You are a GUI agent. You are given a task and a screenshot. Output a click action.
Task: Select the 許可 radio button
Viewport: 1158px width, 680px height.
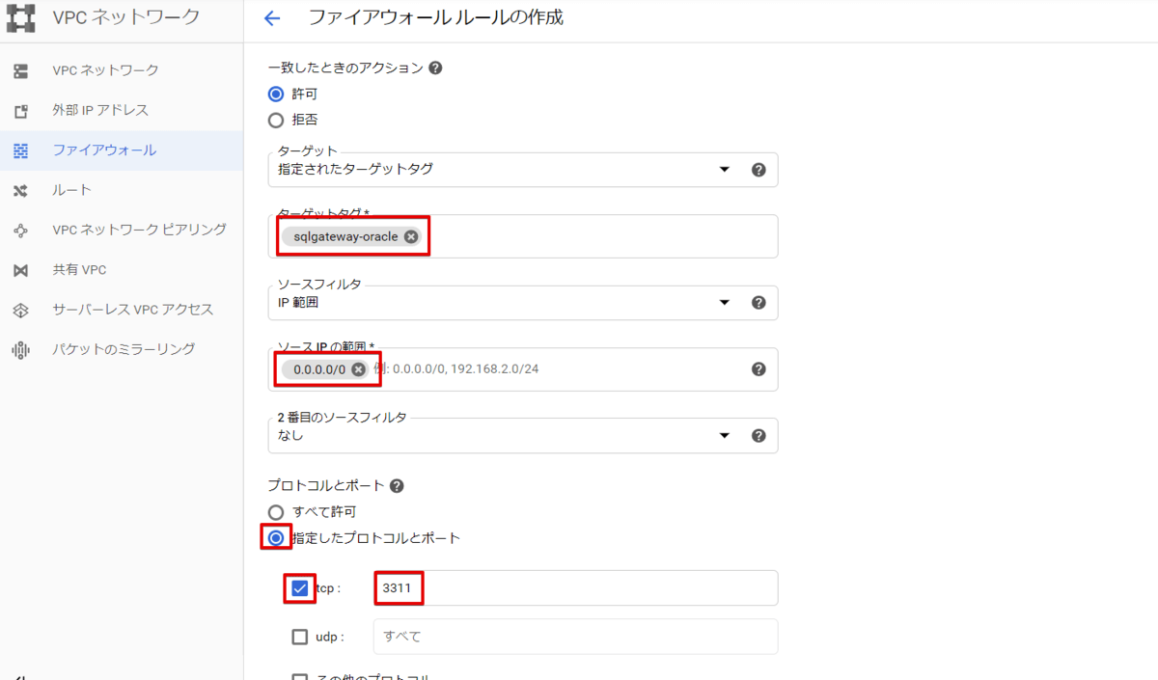(276, 94)
